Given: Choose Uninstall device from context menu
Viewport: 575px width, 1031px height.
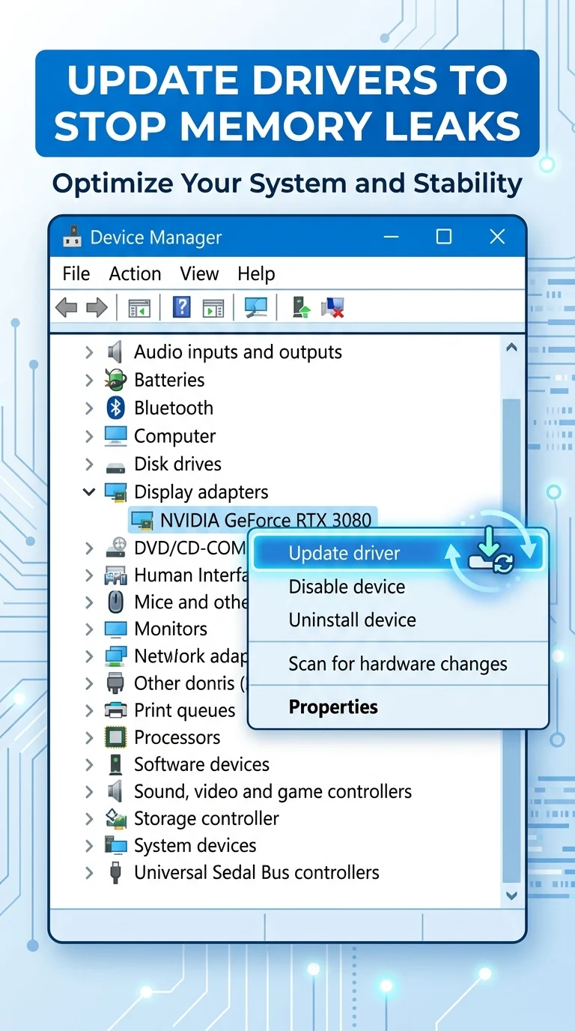Looking at the screenshot, I should pos(398,620).
